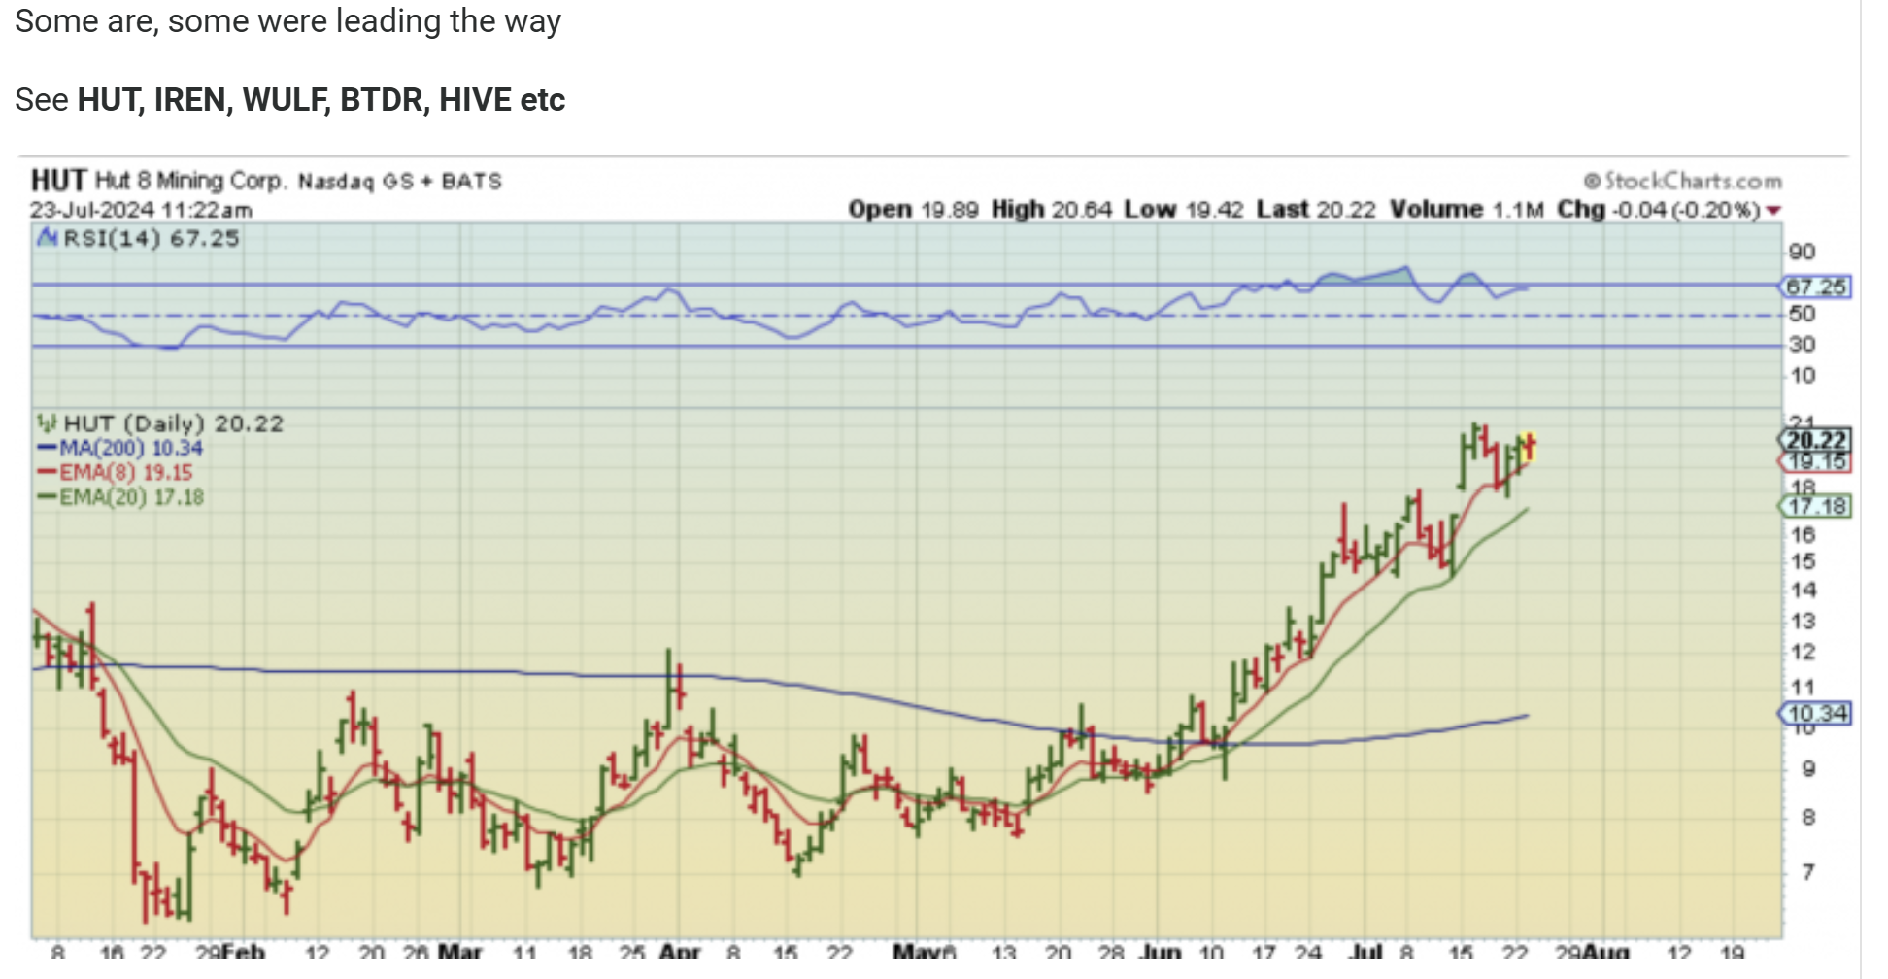Click the bold "HUT" chart title
Image resolution: width=1888 pixels, height=979 pixels.
58,181
